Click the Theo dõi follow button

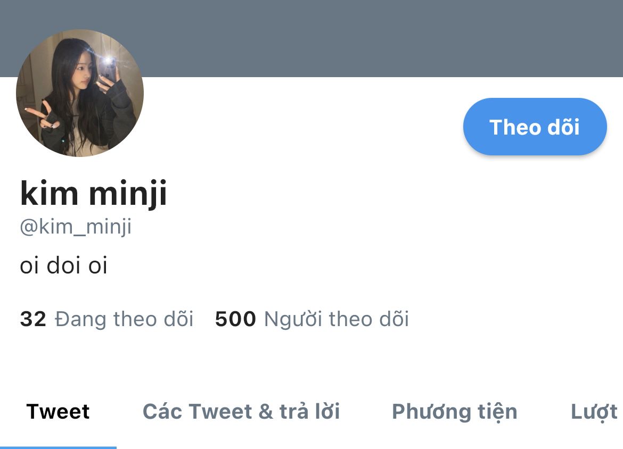tap(535, 127)
